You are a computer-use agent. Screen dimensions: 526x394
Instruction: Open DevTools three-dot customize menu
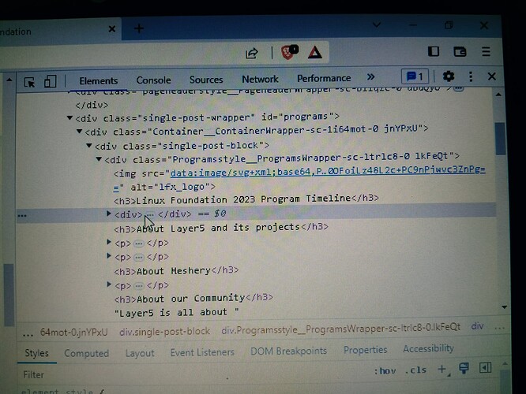tap(471, 76)
